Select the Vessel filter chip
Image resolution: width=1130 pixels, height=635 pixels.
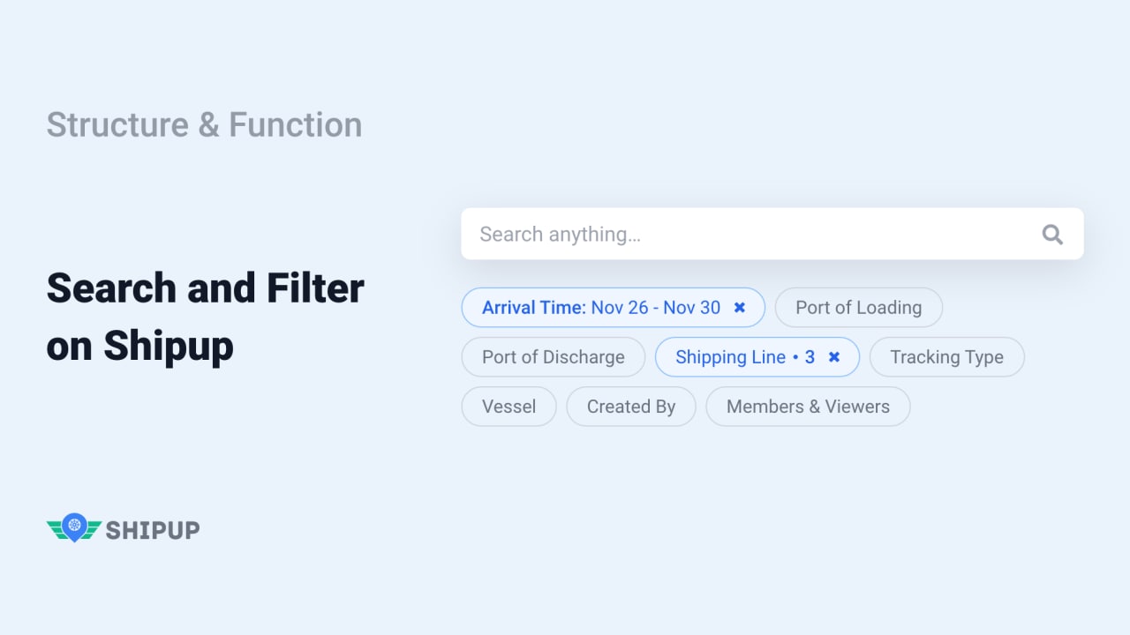pos(508,407)
